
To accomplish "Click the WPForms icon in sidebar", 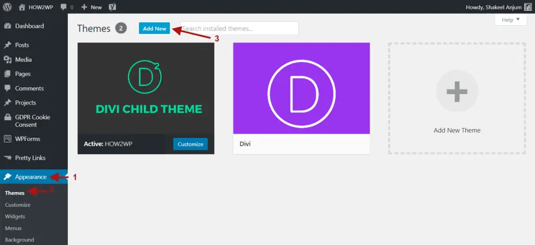I will (x=7, y=139).
